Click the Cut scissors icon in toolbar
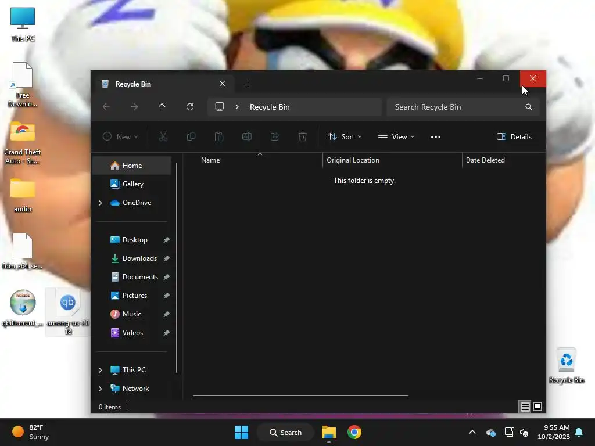This screenshot has height=446, width=595. 163,136
